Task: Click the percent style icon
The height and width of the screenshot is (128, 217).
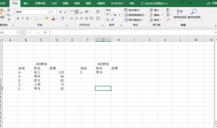Action: [x=115, y=15]
